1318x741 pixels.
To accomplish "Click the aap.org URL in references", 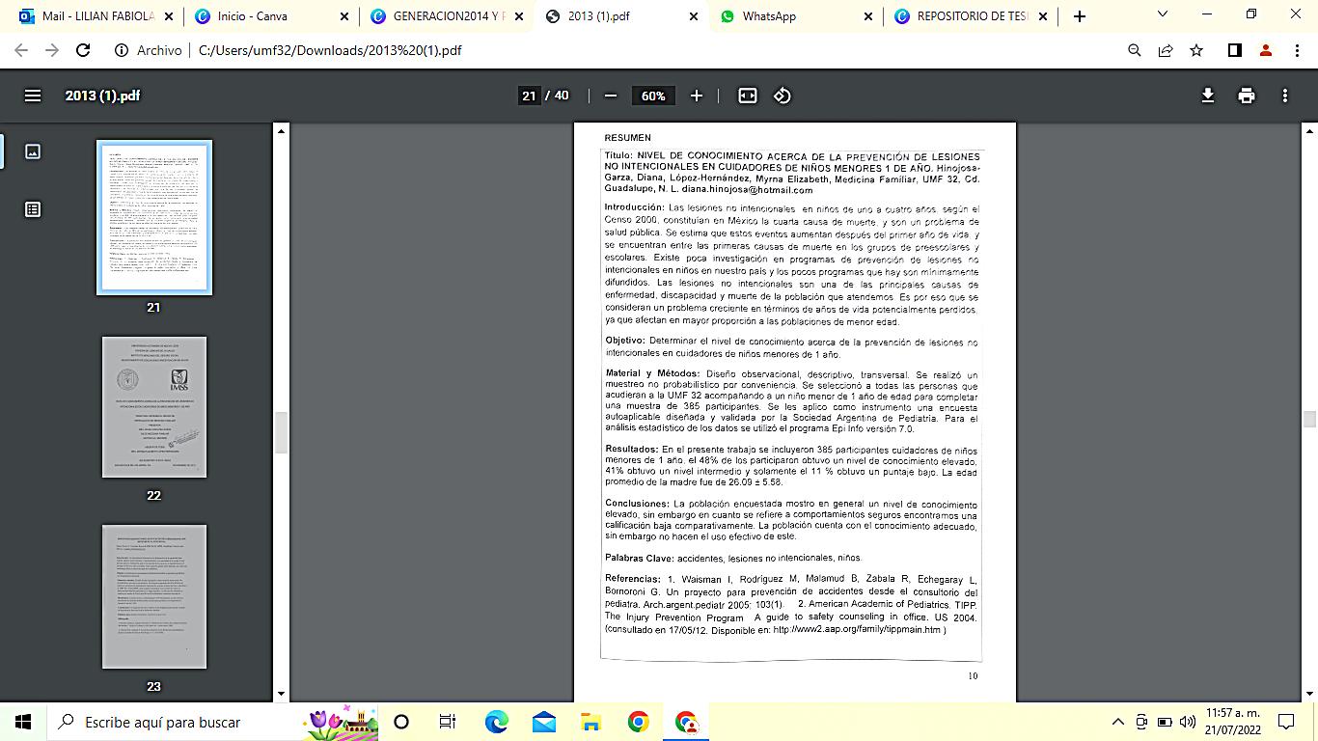I will [857, 630].
